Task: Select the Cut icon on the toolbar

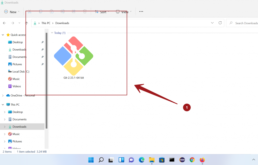Action: point(29,12)
